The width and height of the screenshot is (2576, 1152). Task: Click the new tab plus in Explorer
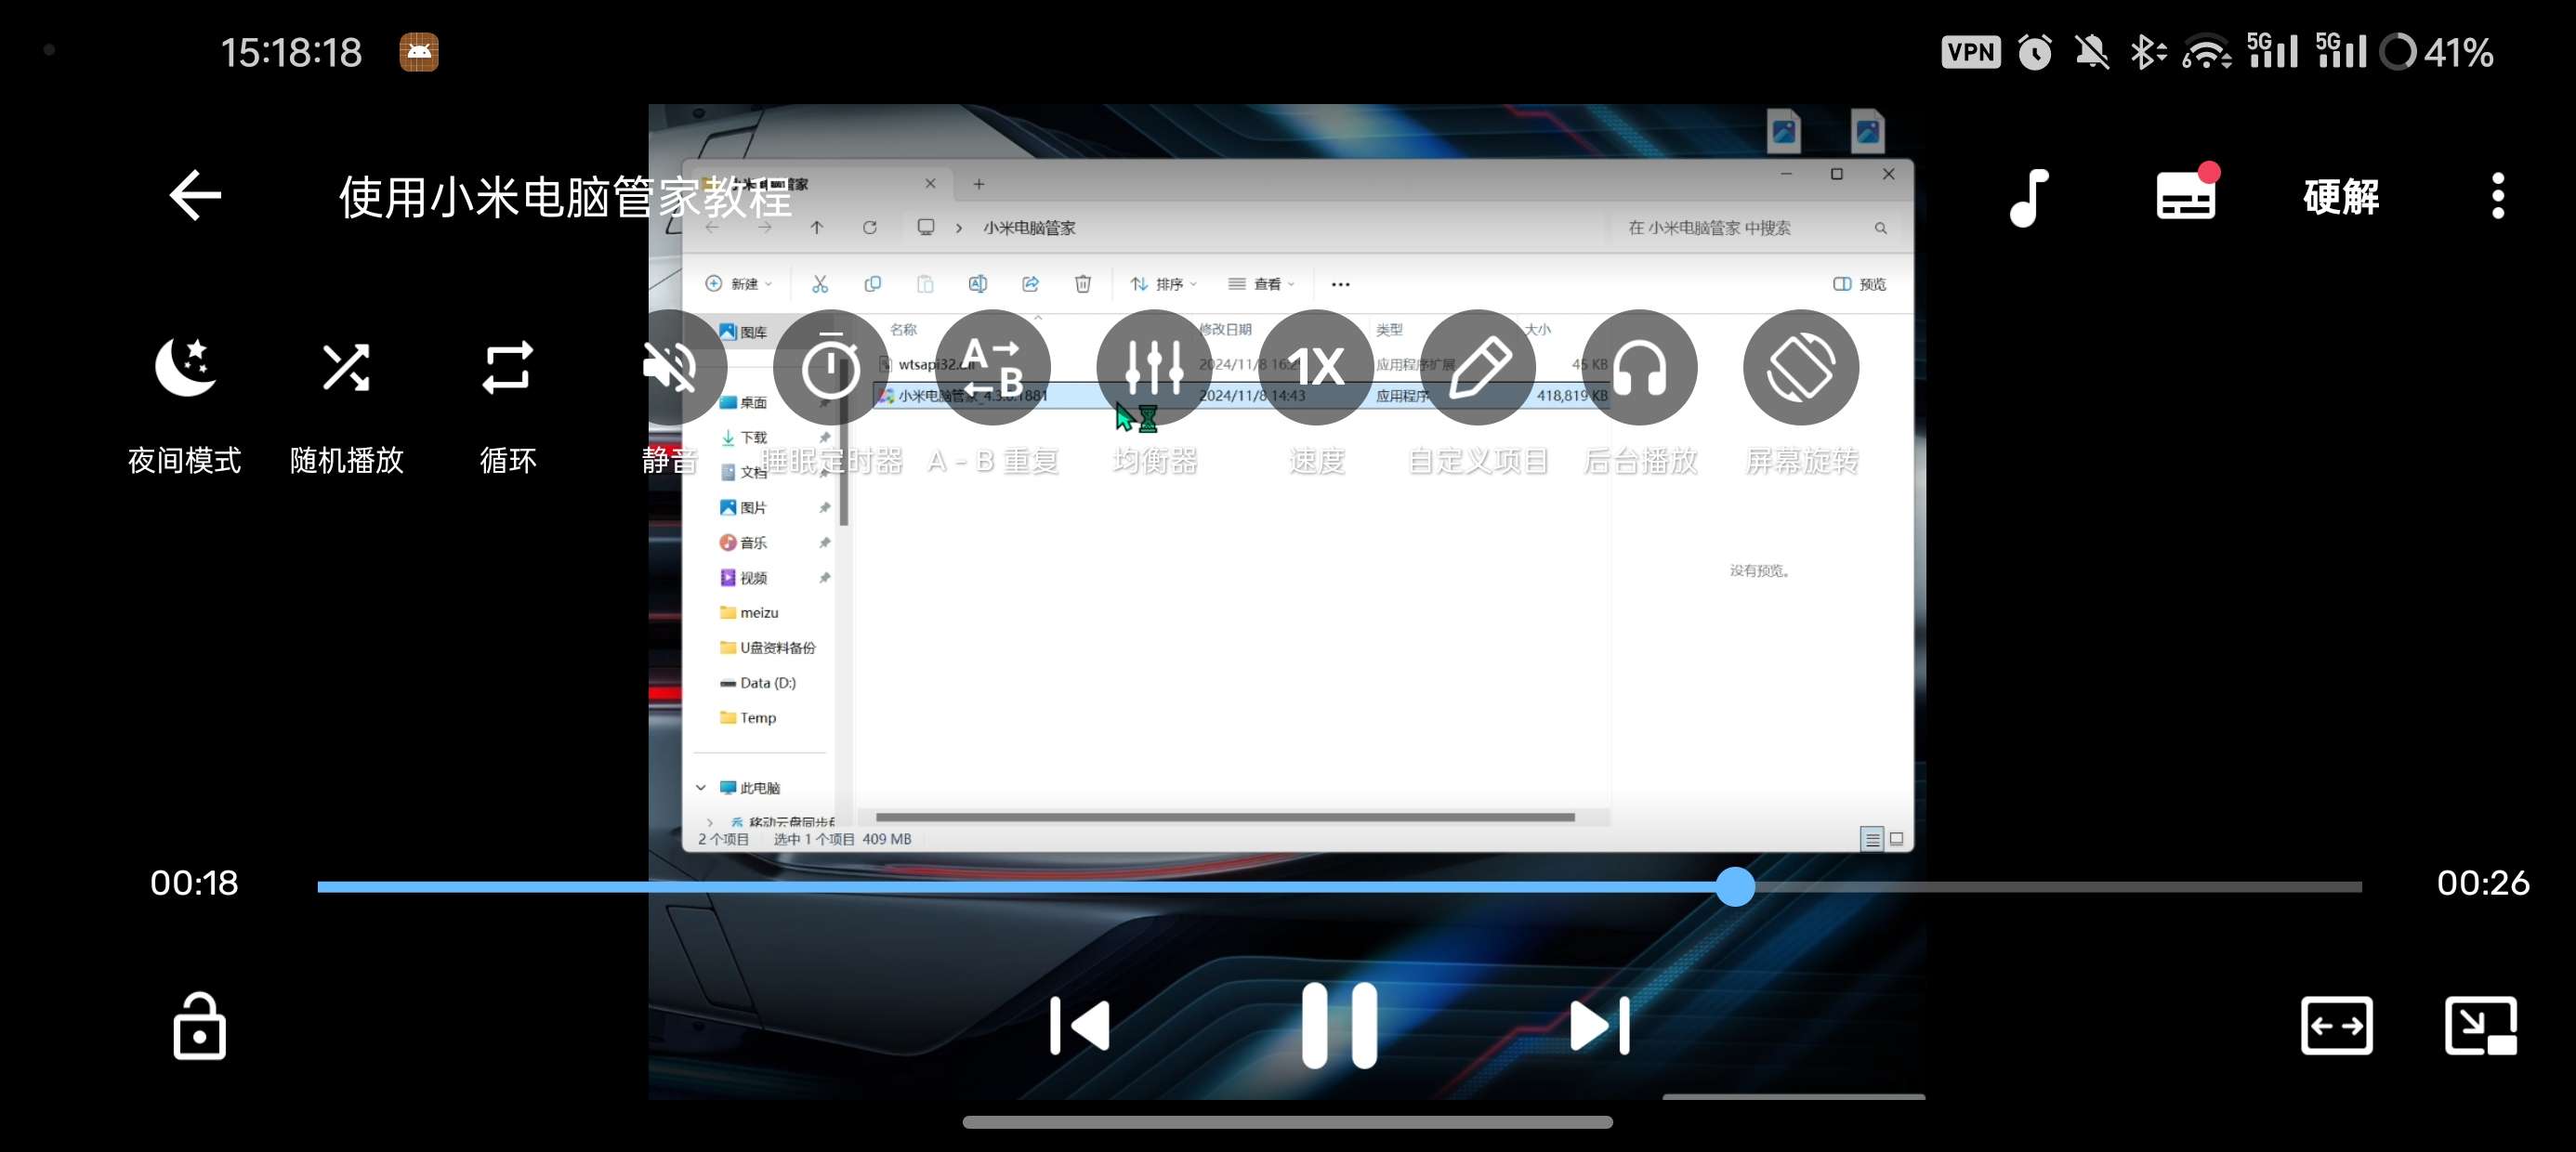click(x=979, y=184)
